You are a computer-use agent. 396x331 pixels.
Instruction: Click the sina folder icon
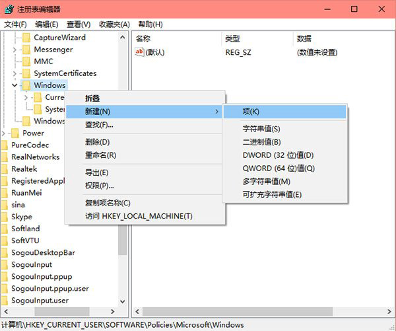tap(5, 205)
